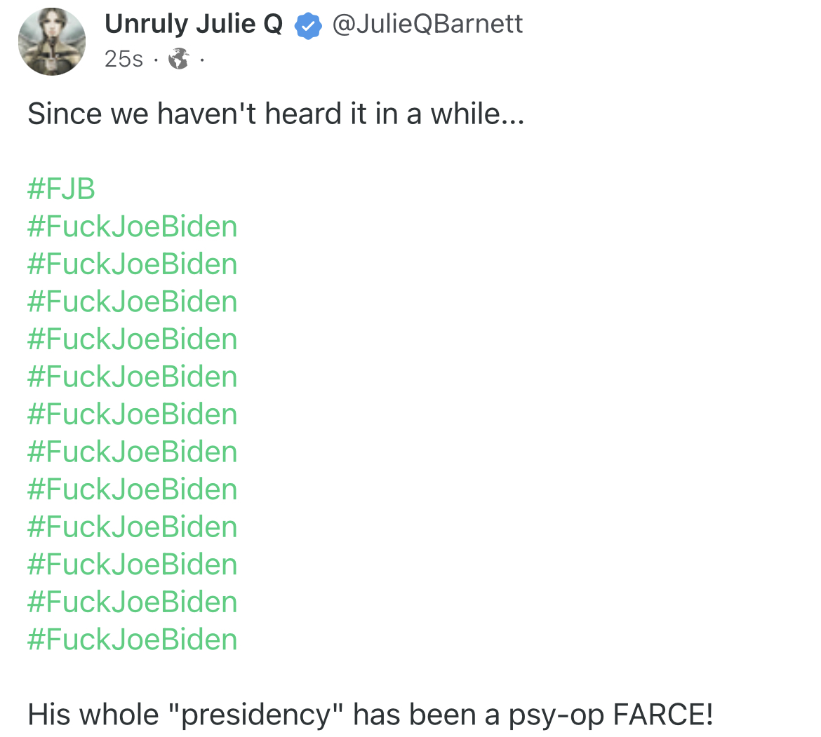This screenshot has width=821, height=737.
Task: Open the #FJB hashtag
Action: 61,189
